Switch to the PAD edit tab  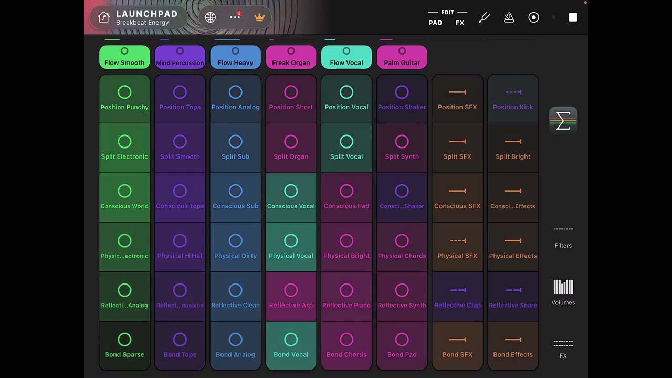[435, 23]
